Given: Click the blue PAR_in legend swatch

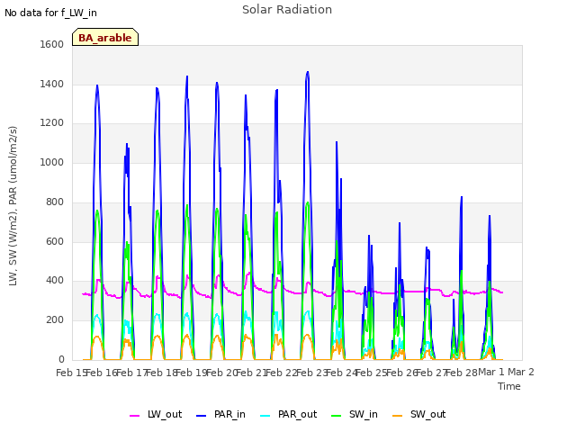Looking at the screenshot, I should pyautogui.click(x=202, y=416).
